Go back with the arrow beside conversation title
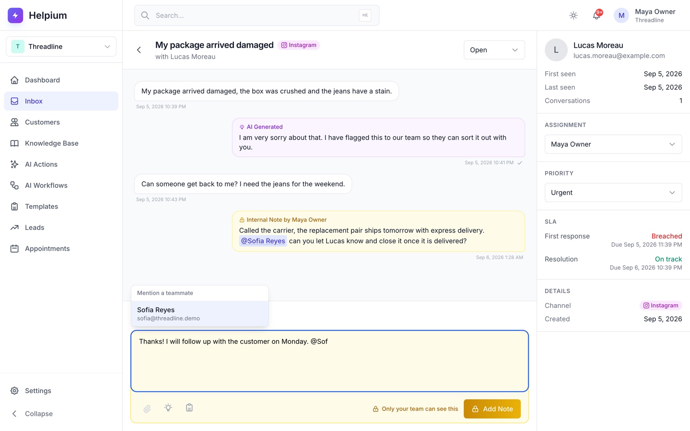The width and height of the screenshot is (690, 431). 139,50
